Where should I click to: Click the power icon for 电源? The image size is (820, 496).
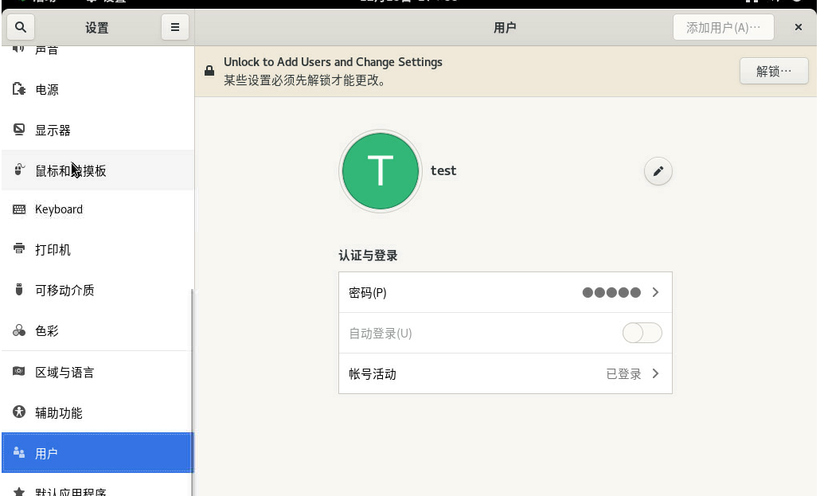pyautogui.click(x=20, y=89)
